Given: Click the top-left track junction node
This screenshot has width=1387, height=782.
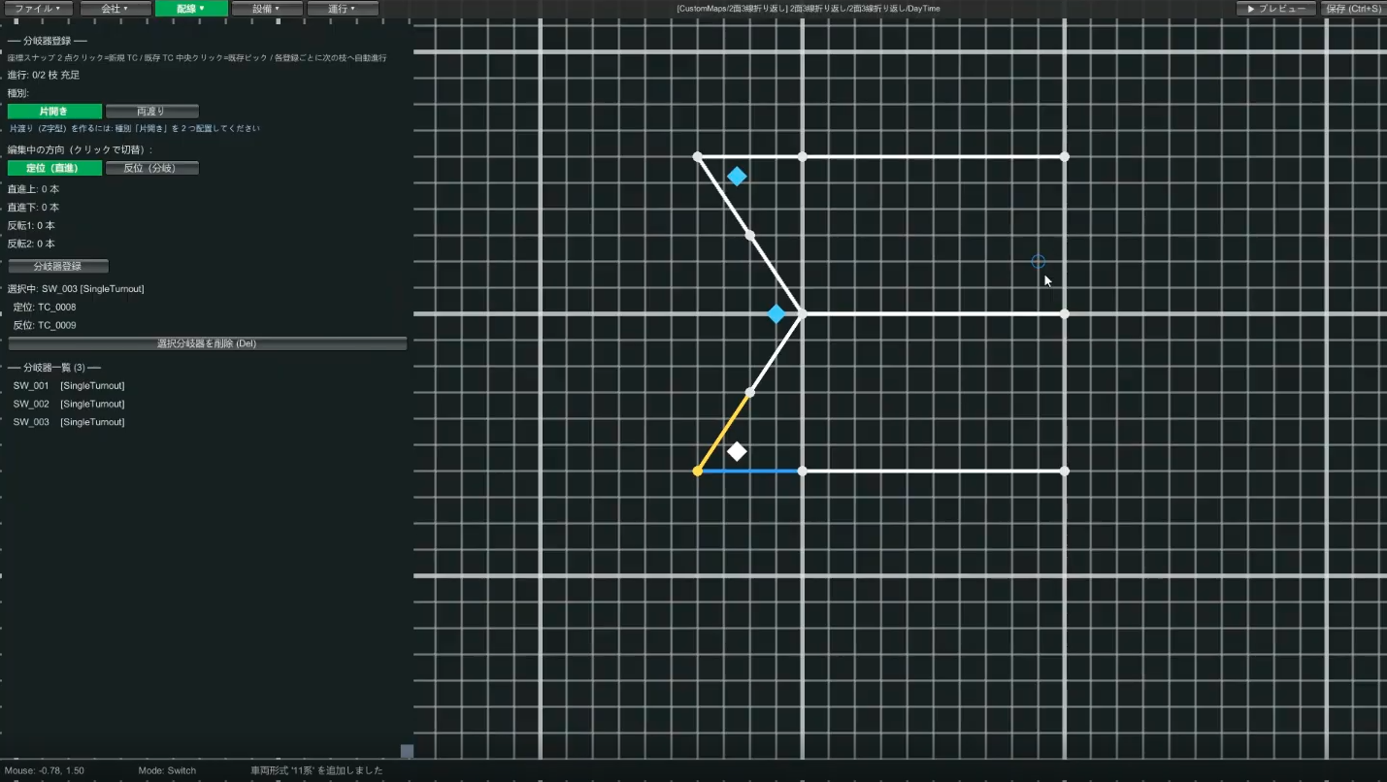Looking at the screenshot, I should coord(697,156).
